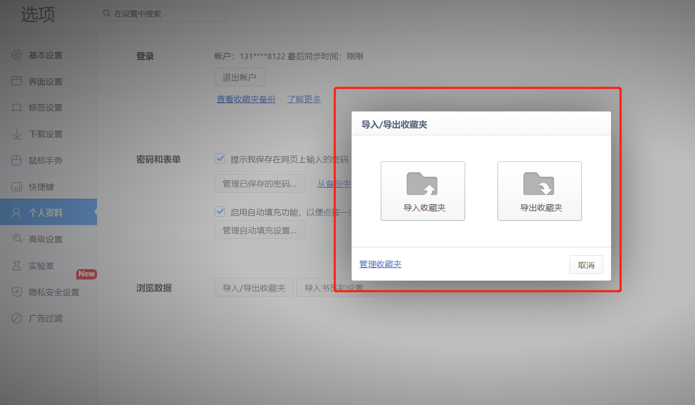Toggle 启用自动填充功能 checkbox
695x405 pixels.
[220, 212]
